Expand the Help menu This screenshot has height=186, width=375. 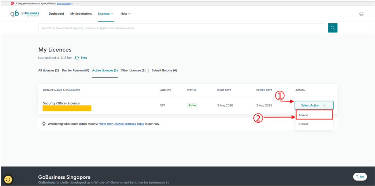point(126,14)
